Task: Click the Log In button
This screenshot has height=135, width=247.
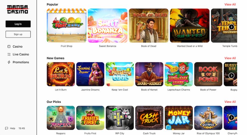Action: pyautogui.click(x=18, y=24)
